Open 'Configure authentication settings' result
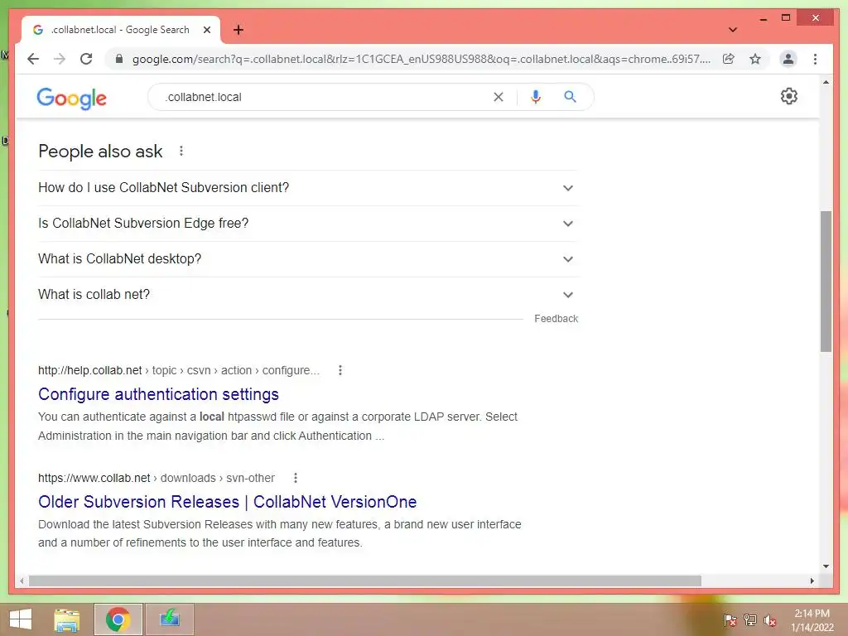 click(x=158, y=394)
